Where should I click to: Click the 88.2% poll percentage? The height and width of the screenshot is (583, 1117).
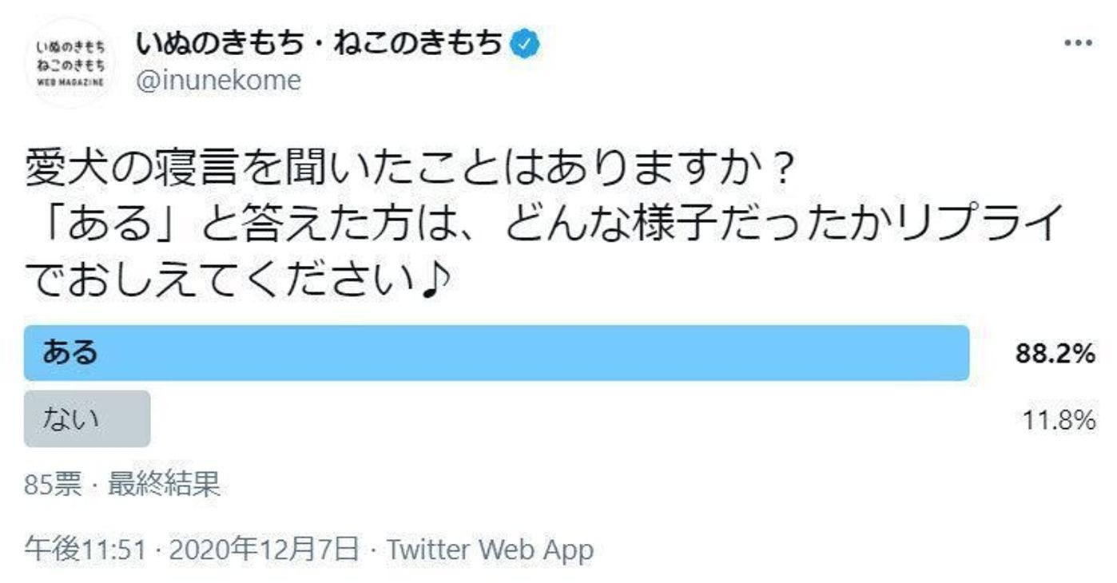coord(1055,354)
